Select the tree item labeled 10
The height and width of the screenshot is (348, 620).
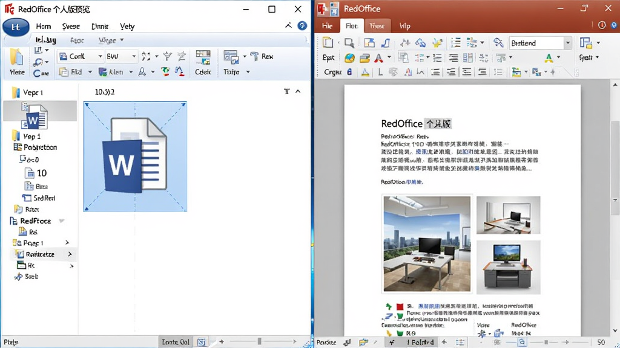coord(36,173)
